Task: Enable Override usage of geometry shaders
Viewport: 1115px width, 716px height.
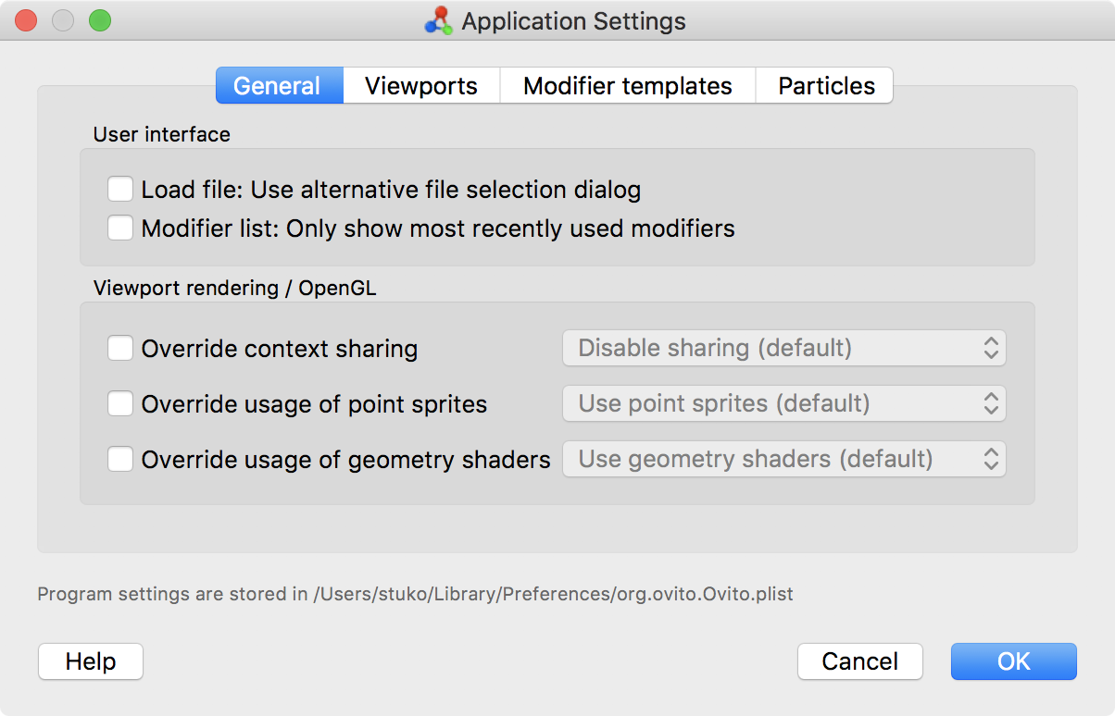Action: (x=120, y=459)
